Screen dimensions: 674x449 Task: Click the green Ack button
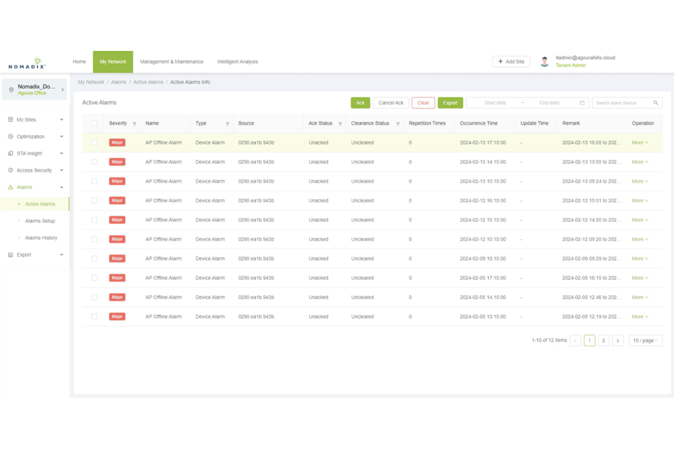coord(360,103)
